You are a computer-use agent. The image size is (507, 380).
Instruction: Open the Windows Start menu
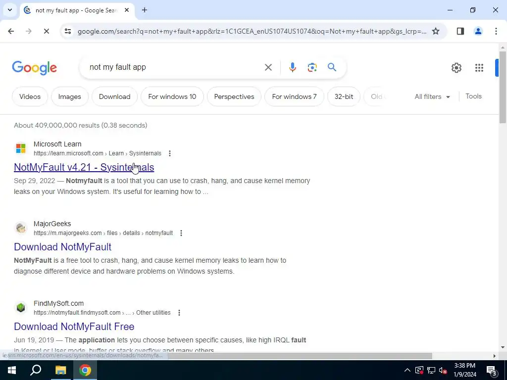click(12, 370)
